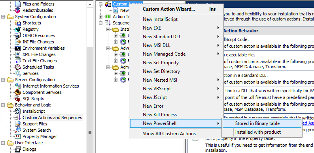Click the XML File Changes icon
Viewport: 314px width, 153px height.
[18, 54]
